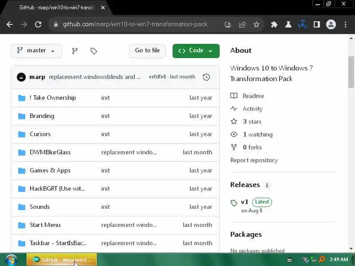
Task: Close the GitHub browser tab
Action: coord(103,8)
